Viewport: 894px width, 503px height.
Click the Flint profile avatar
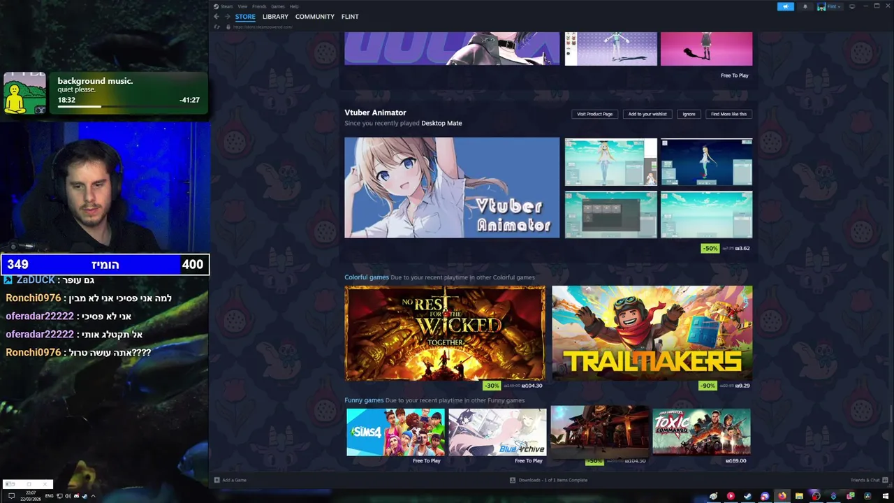pos(822,6)
